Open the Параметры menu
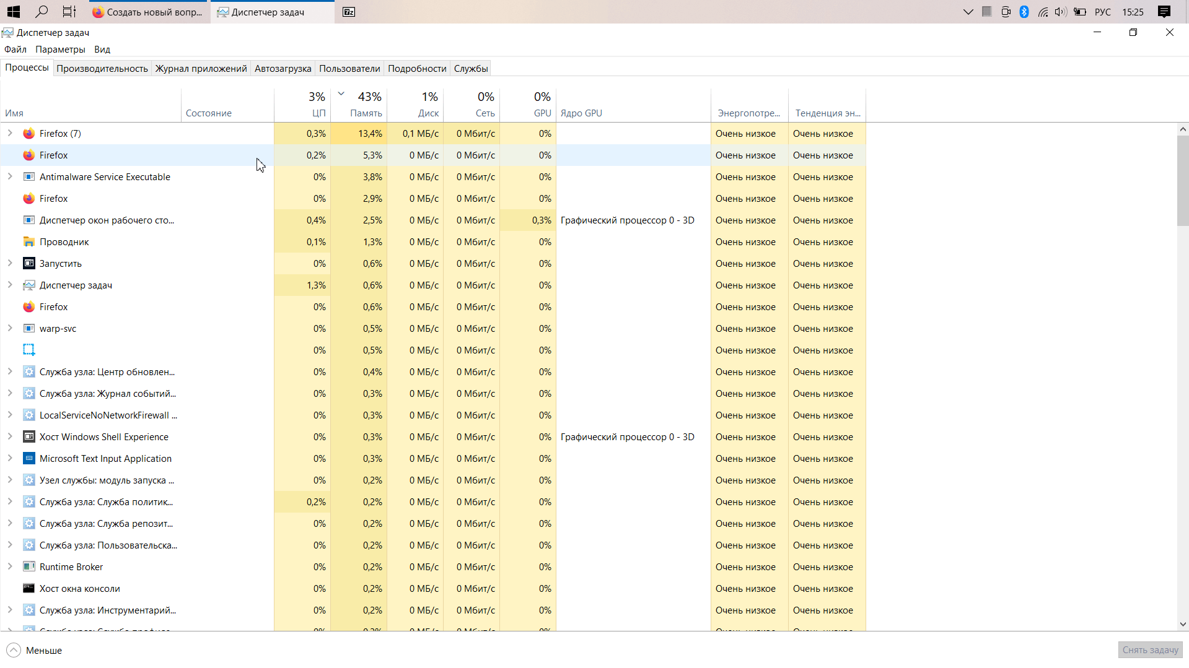Image resolution: width=1189 pixels, height=668 pixels. (x=60, y=50)
